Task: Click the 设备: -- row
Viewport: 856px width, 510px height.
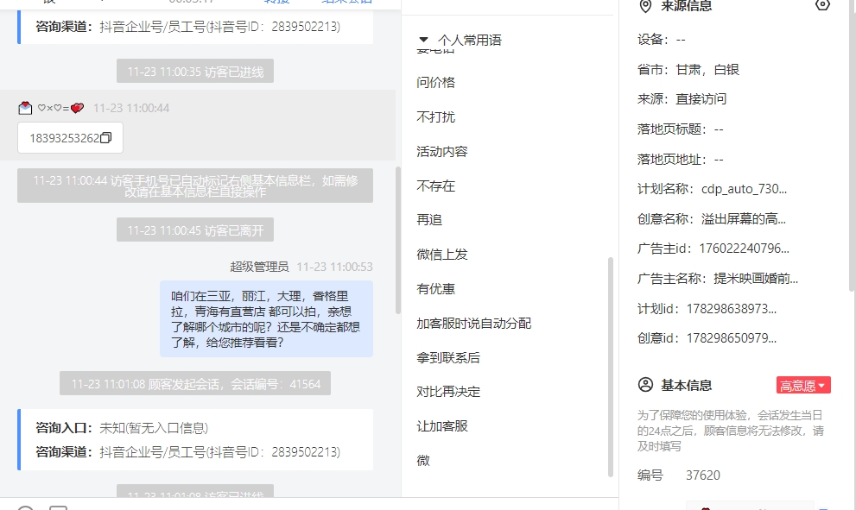Action: point(661,40)
